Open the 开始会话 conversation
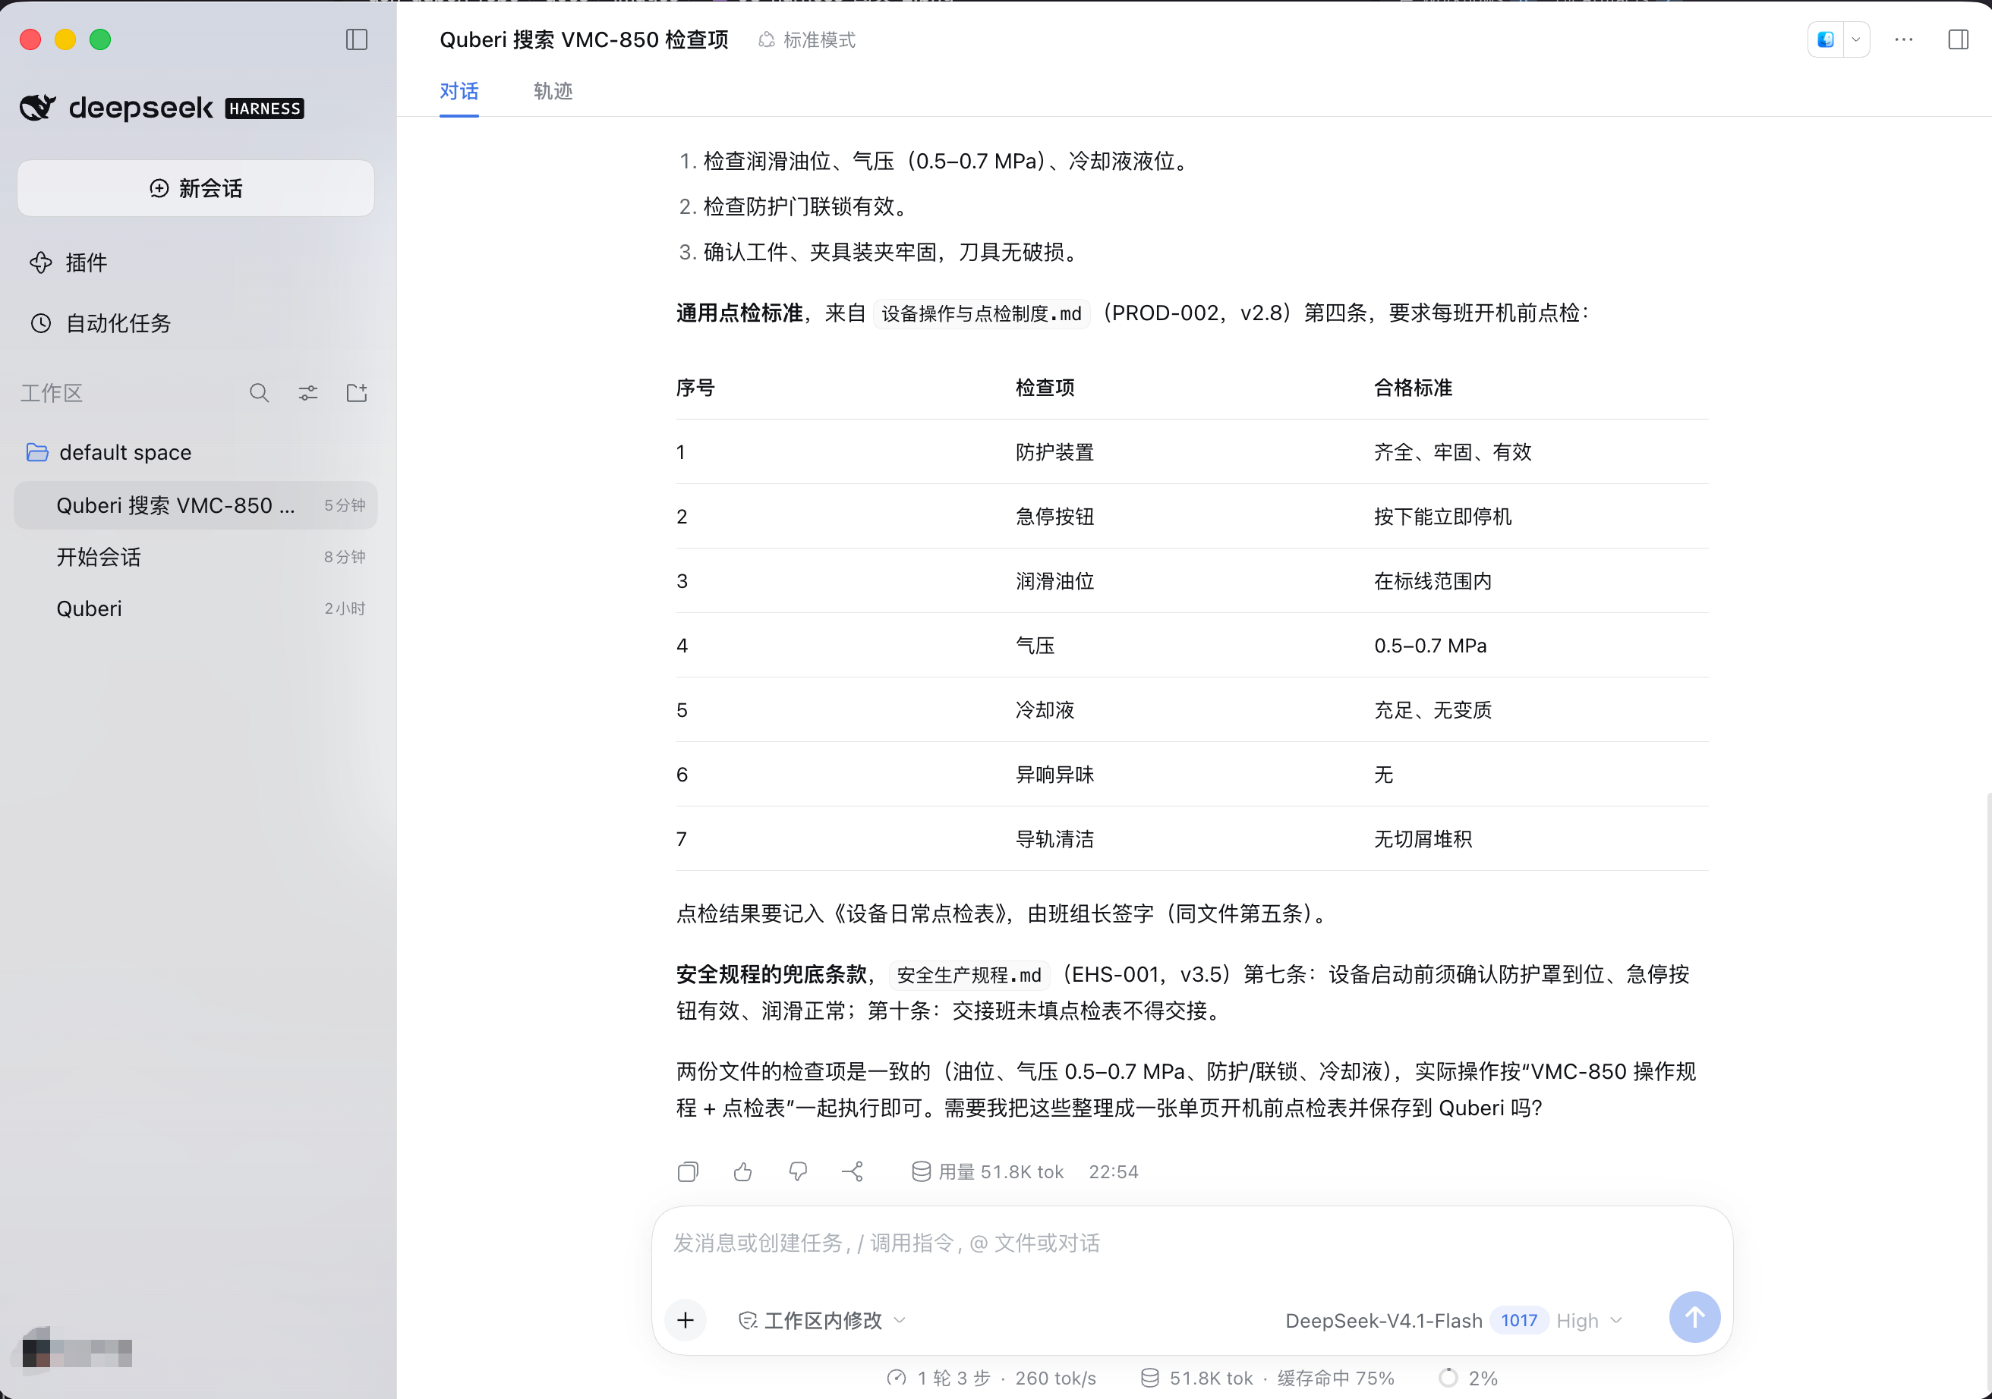Screen dimensions: 1992x1399 point(196,558)
